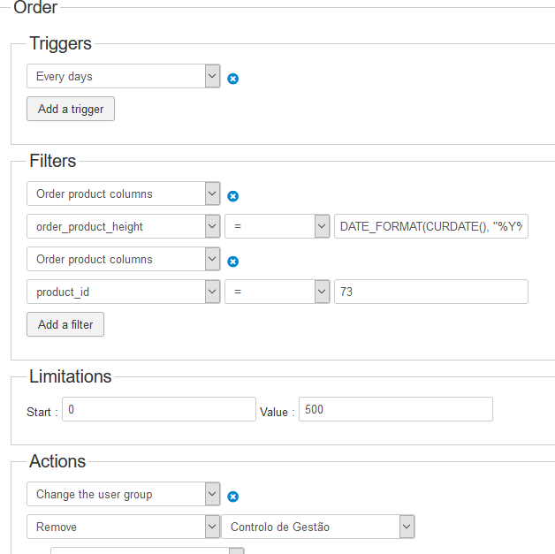
Task: Expand the order_product_height column dropdown
Action: (x=124, y=226)
